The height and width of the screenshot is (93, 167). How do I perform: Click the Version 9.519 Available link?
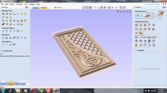(x=152, y=4)
